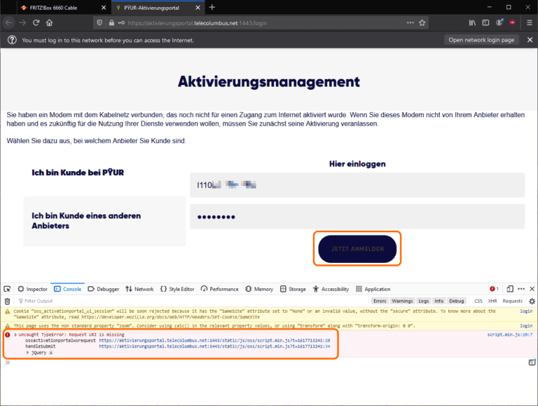Image resolution: width=538 pixels, height=406 pixels.
Task: Open the handleSubmit script URL link
Action: pyautogui.click(x=214, y=346)
